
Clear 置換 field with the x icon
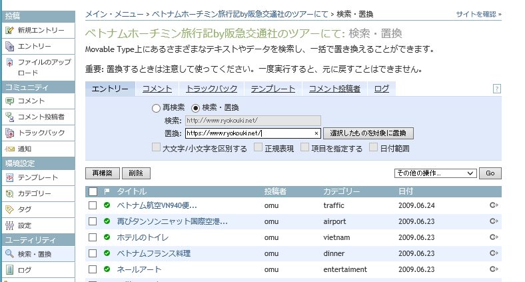pyautogui.click(x=316, y=133)
